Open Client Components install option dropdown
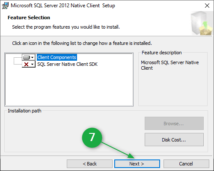214x171 pixels. [29, 57]
